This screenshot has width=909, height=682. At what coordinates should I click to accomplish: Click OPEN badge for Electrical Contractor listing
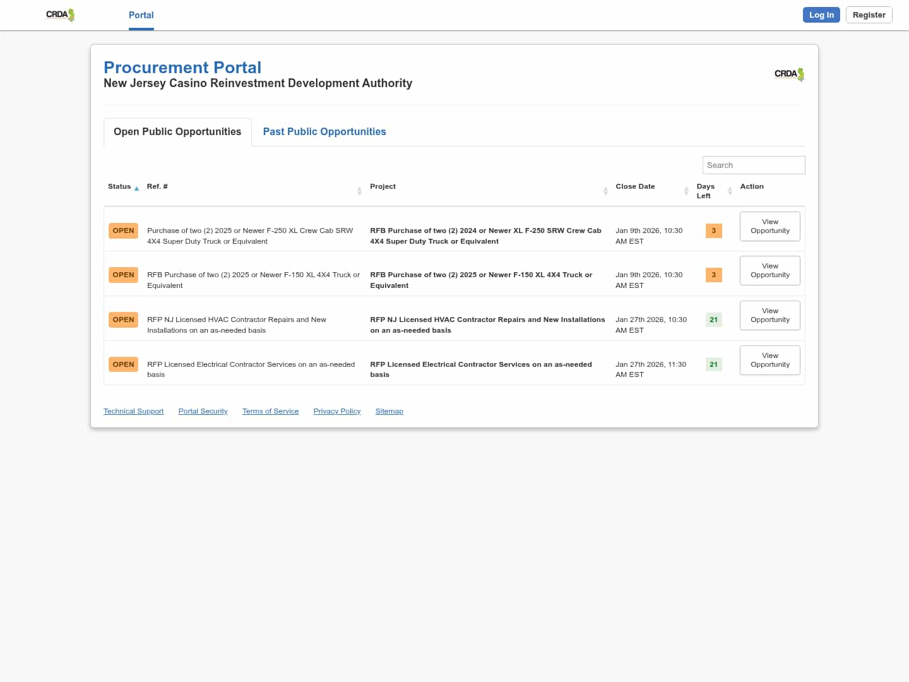(x=123, y=364)
